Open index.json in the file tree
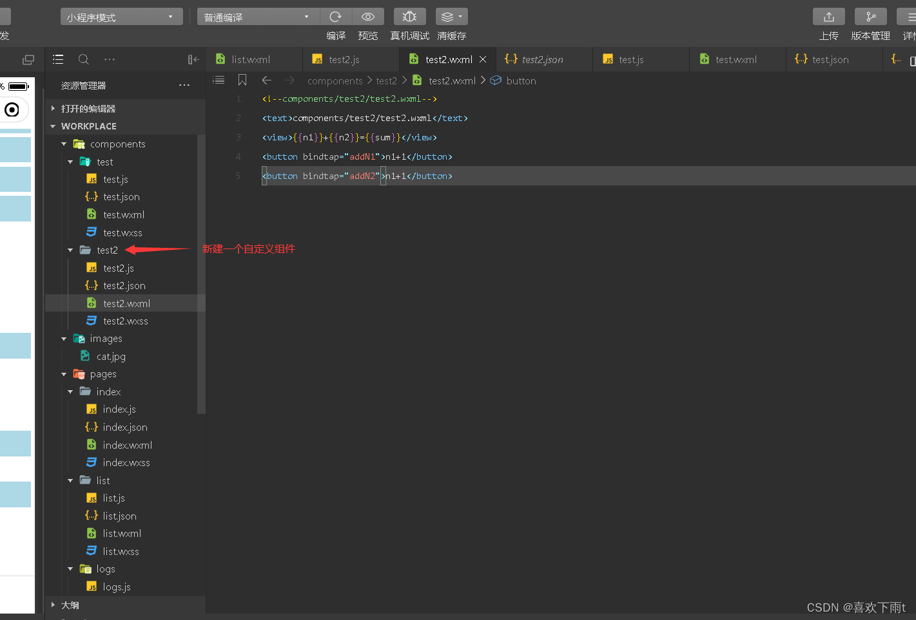The width and height of the screenshot is (916, 620). (126, 427)
